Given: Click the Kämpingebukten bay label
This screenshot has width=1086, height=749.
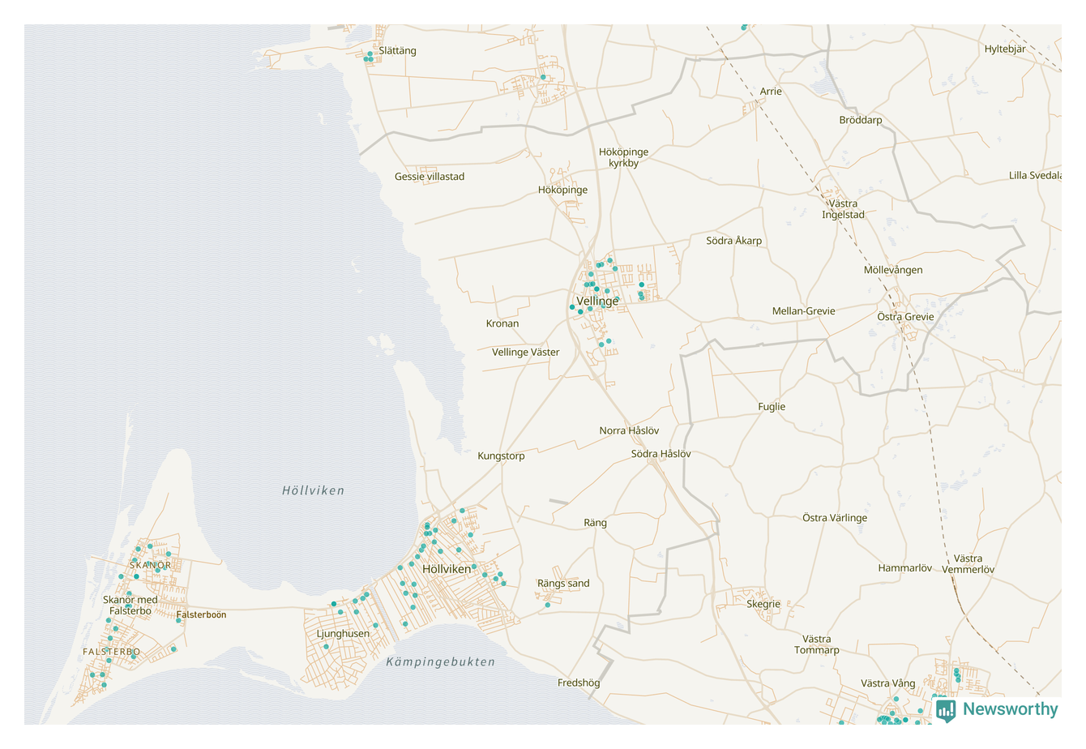Looking at the screenshot, I should click(x=440, y=661).
